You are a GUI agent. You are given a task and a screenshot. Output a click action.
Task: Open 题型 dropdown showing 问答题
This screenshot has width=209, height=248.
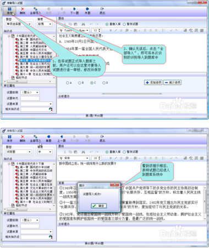pyautogui.click(x=19, y=152)
